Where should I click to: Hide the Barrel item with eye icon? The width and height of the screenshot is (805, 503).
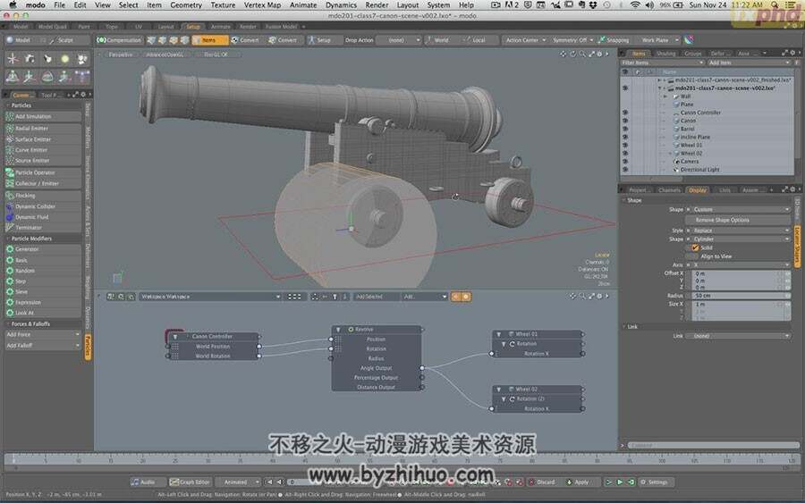tap(625, 129)
